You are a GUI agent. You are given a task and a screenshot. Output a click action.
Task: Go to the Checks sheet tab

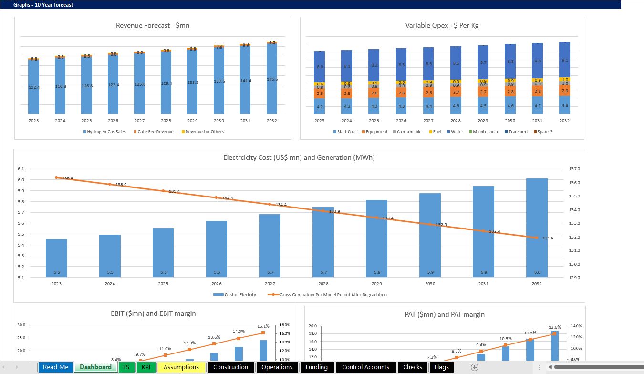[x=413, y=367]
